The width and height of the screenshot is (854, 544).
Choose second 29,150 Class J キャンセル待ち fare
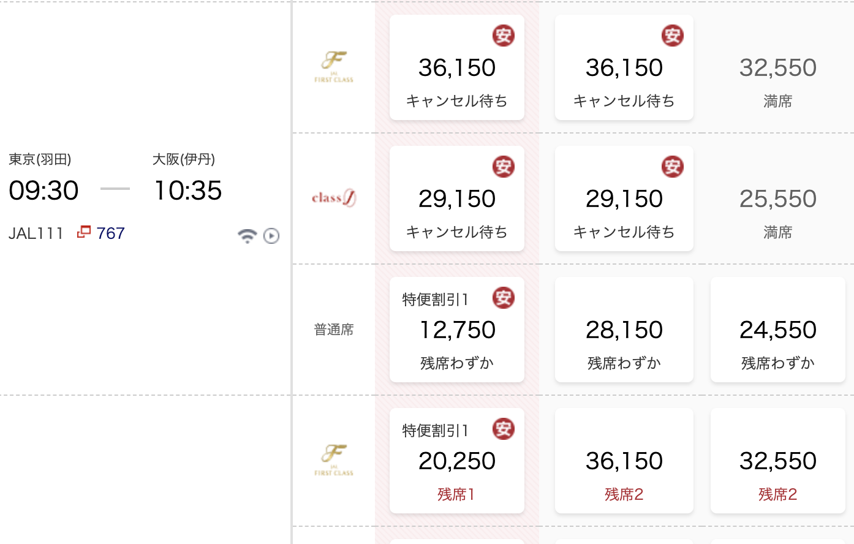tap(624, 198)
